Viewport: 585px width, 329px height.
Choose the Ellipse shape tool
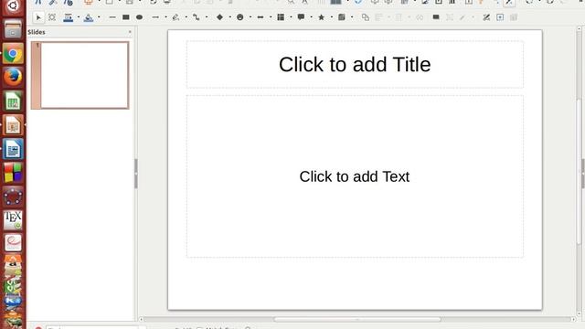(139, 17)
